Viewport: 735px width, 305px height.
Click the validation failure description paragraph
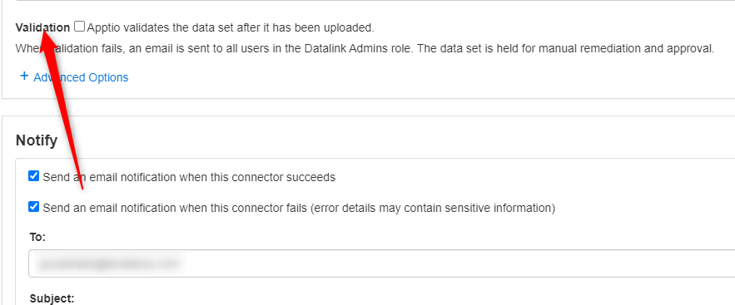tap(365, 49)
